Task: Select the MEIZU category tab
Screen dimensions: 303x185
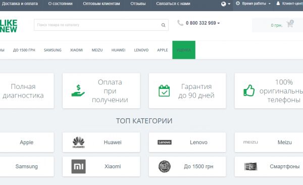Action: [97, 50]
